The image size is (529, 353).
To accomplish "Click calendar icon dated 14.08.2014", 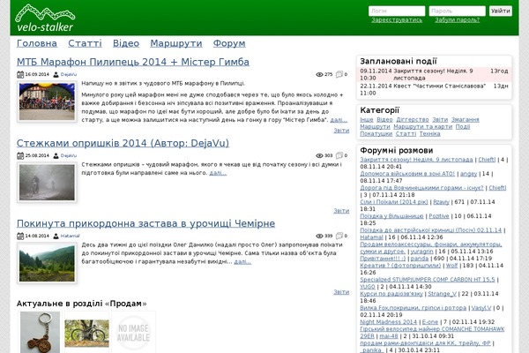I will [20, 236].
